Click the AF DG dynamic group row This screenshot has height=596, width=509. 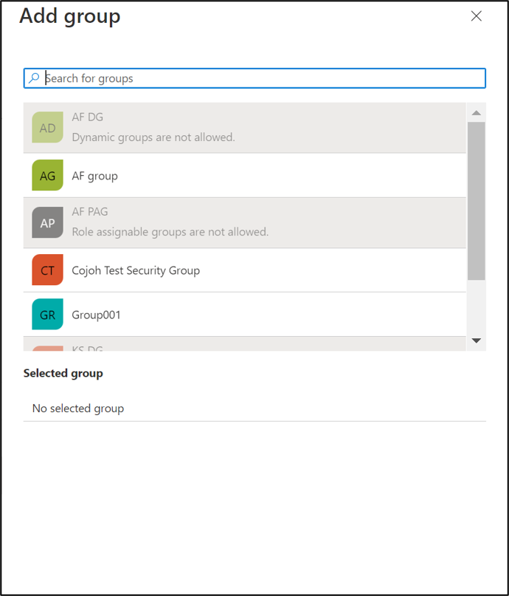point(221,127)
